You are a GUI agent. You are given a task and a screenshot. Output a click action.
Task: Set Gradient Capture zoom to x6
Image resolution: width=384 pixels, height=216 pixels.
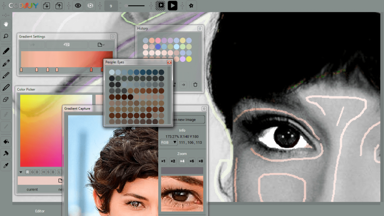point(192,161)
